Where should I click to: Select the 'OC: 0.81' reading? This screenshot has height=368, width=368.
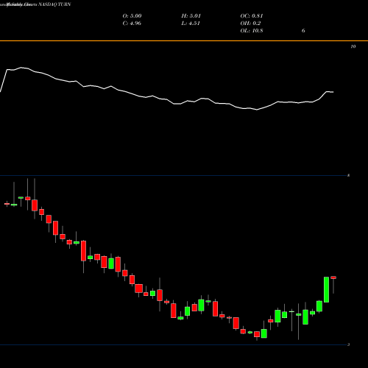(x=252, y=16)
